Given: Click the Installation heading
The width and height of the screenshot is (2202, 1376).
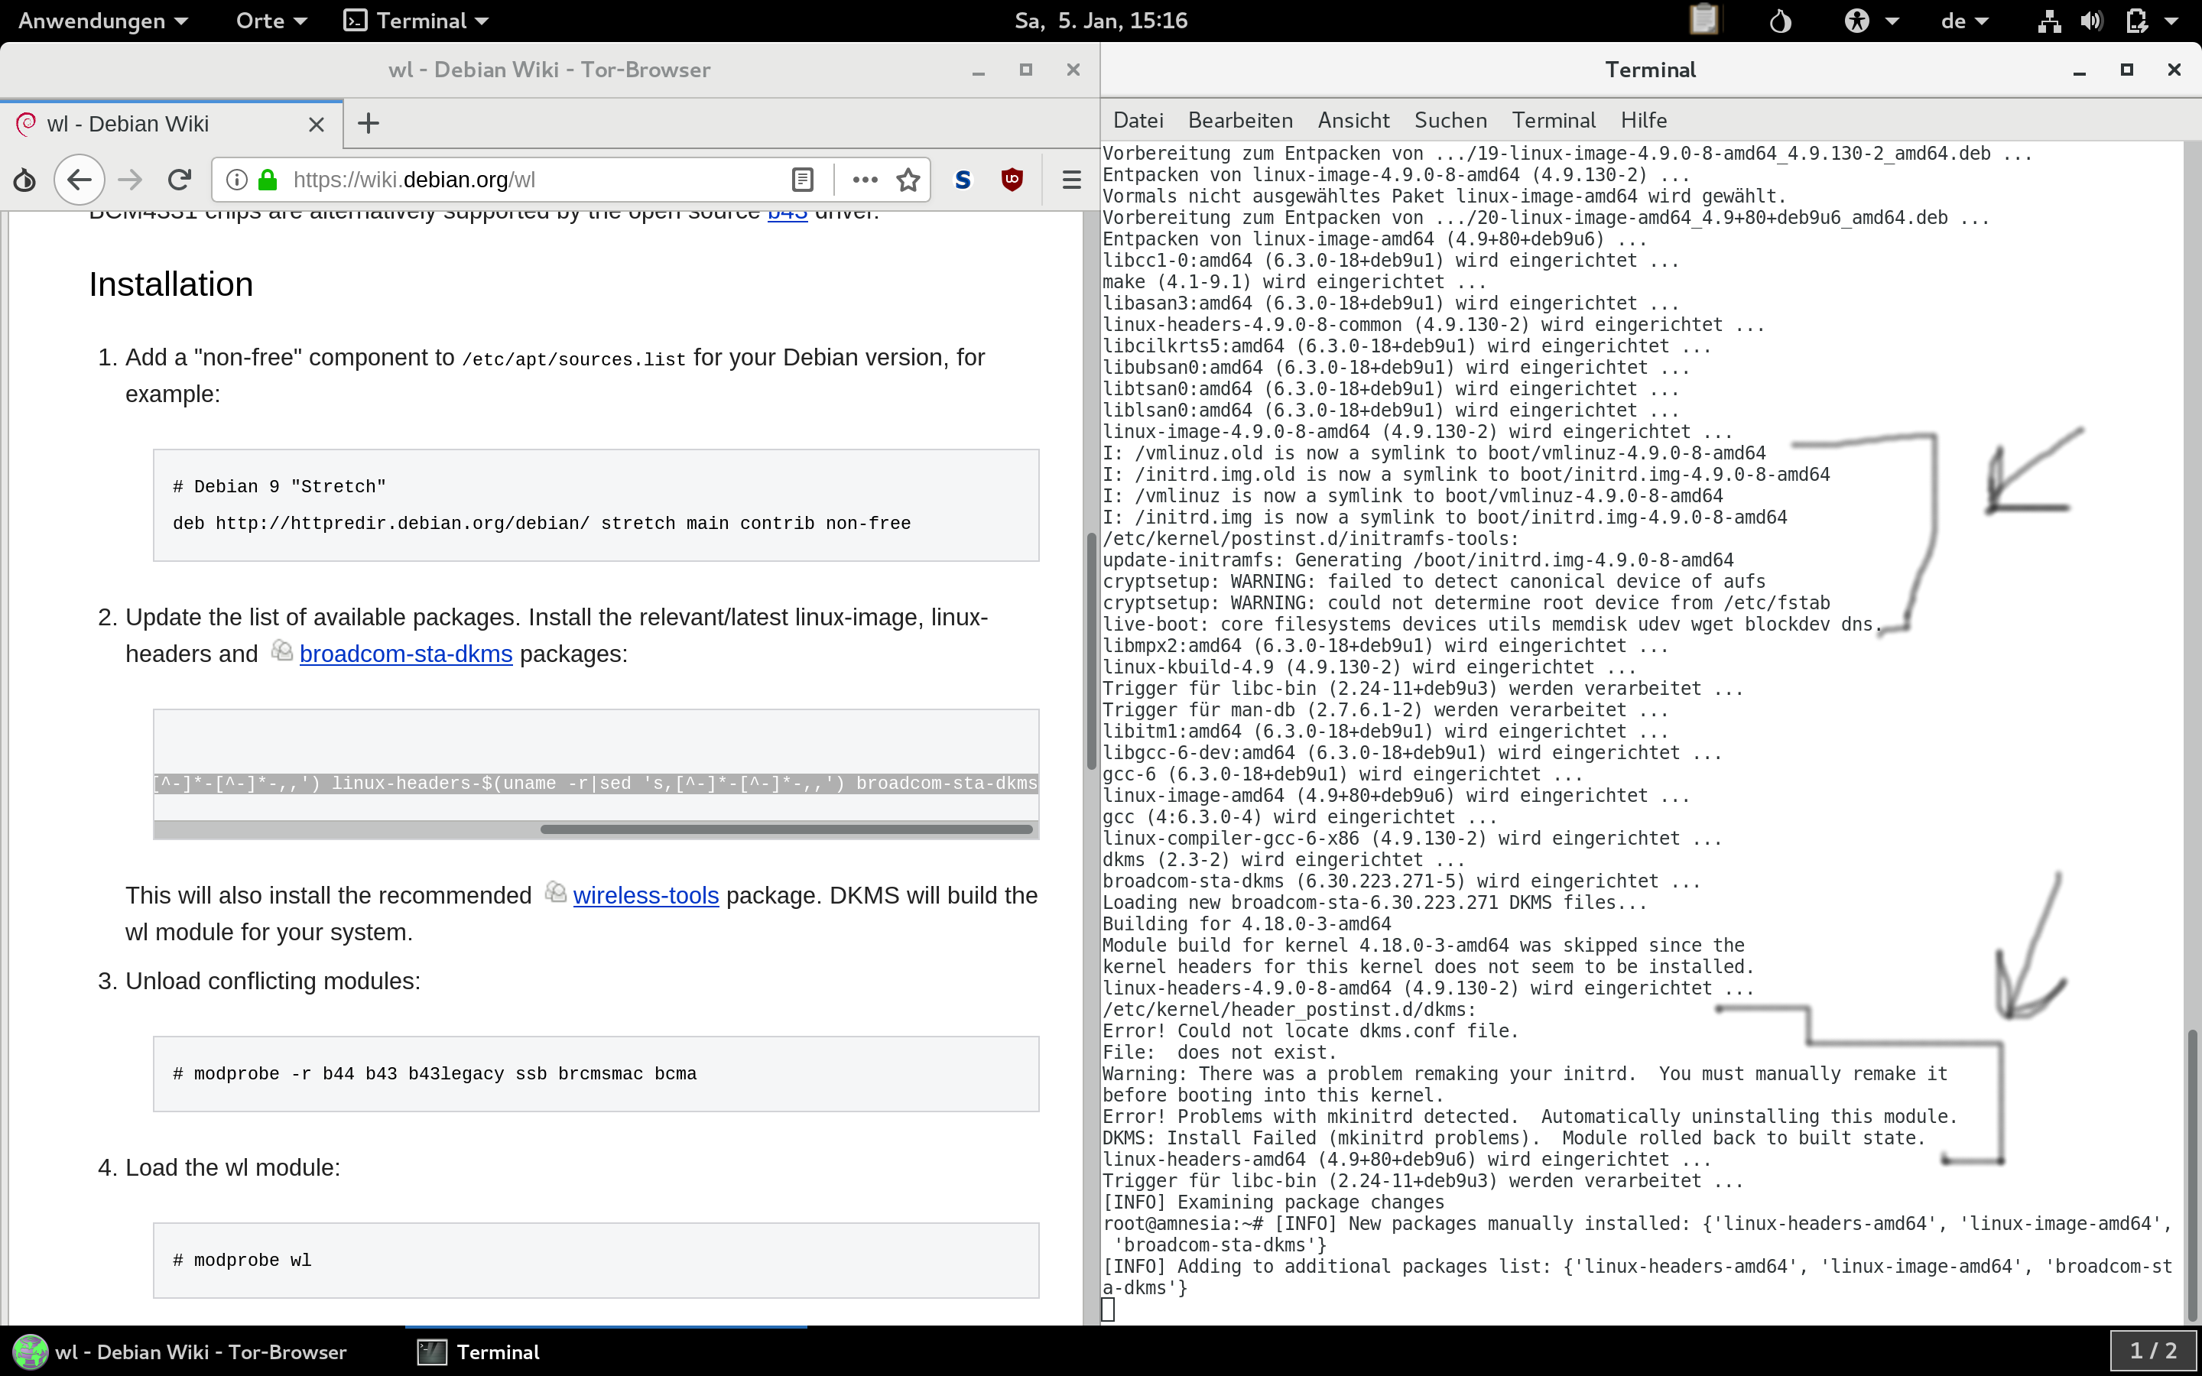Looking at the screenshot, I should pyautogui.click(x=171, y=285).
